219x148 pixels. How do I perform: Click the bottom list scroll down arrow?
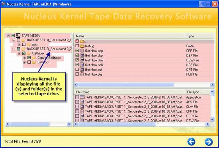(212, 119)
